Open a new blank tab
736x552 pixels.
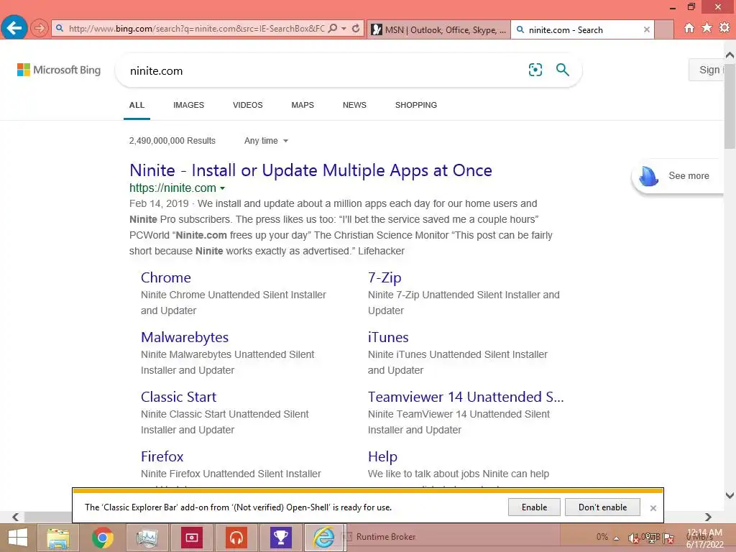[664, 29]
